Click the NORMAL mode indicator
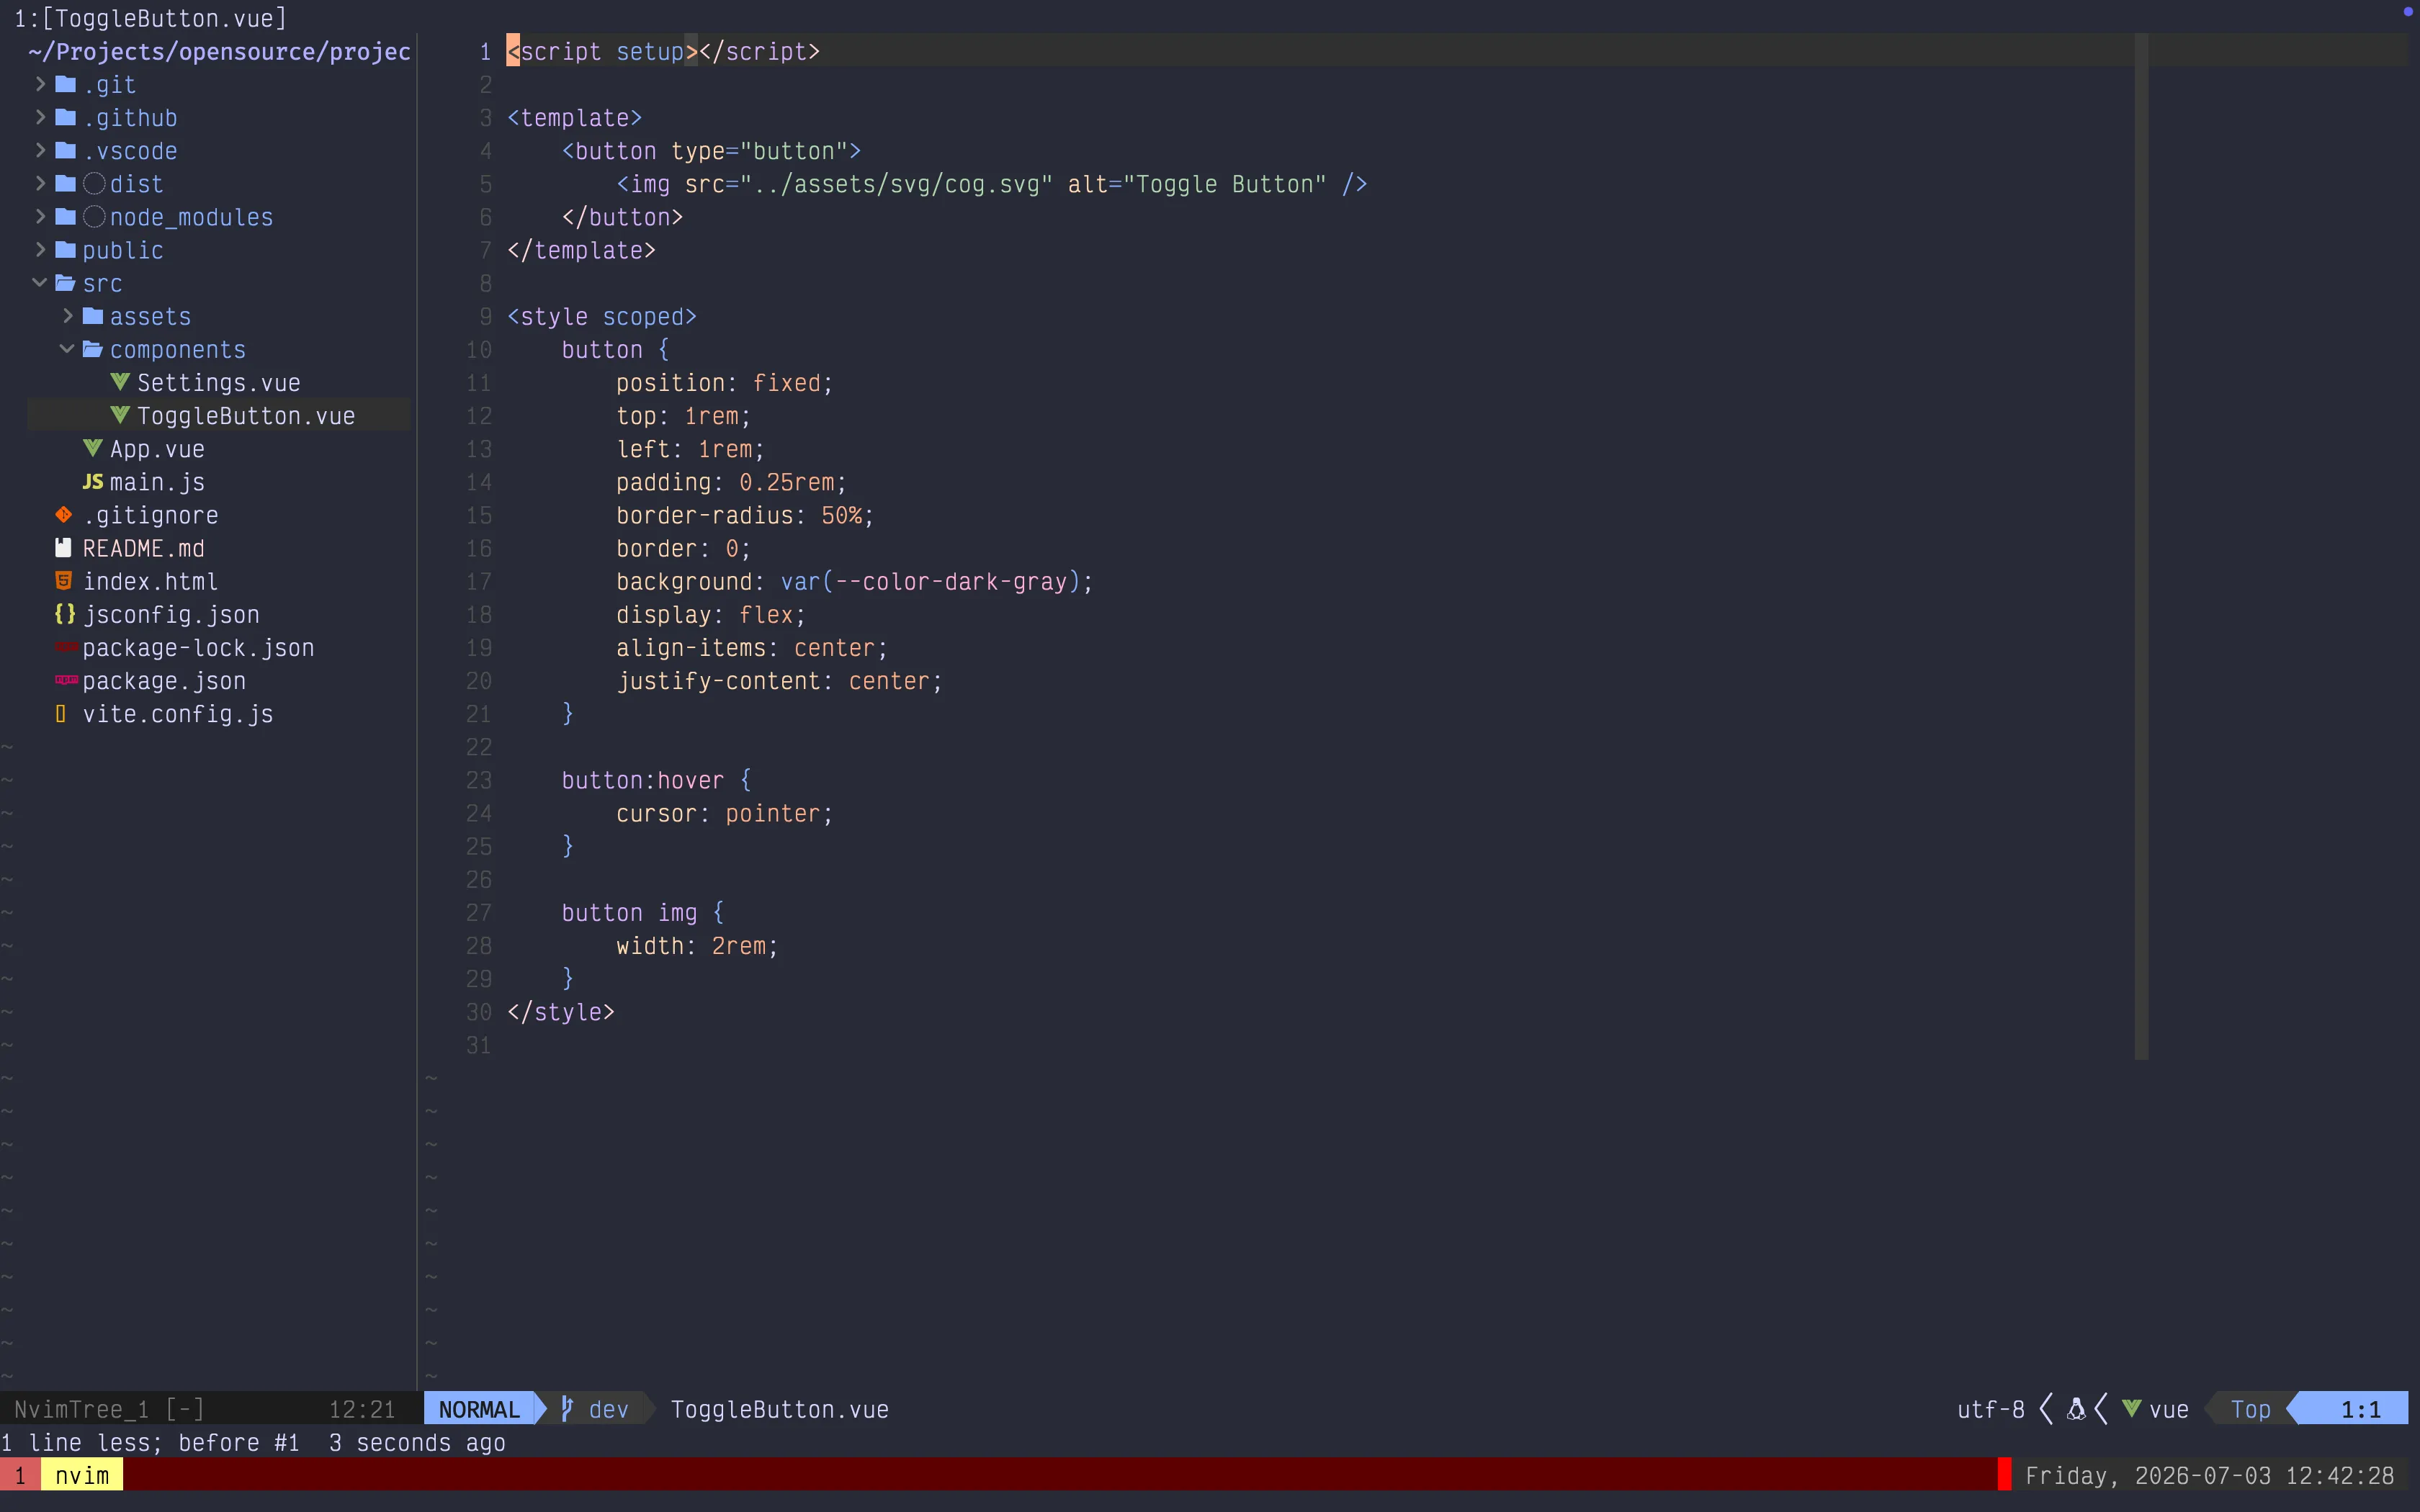This screenshot has width=2420, height=1512. pos(480,1409)
